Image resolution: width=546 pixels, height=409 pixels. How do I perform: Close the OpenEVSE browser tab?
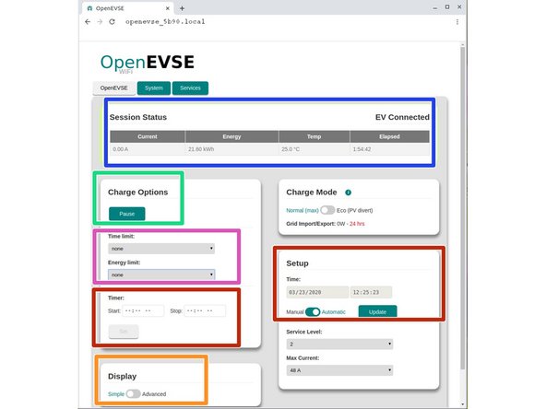tap(168, 8)
